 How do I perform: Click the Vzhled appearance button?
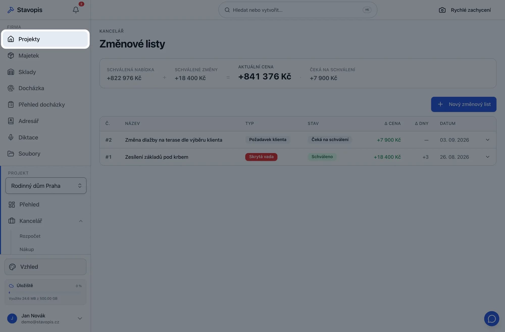[x=45, y=267]
